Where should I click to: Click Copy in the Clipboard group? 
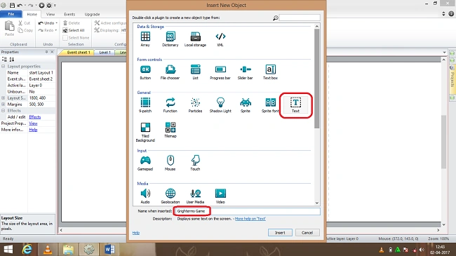pyautogui.click(x=25, y=30)
